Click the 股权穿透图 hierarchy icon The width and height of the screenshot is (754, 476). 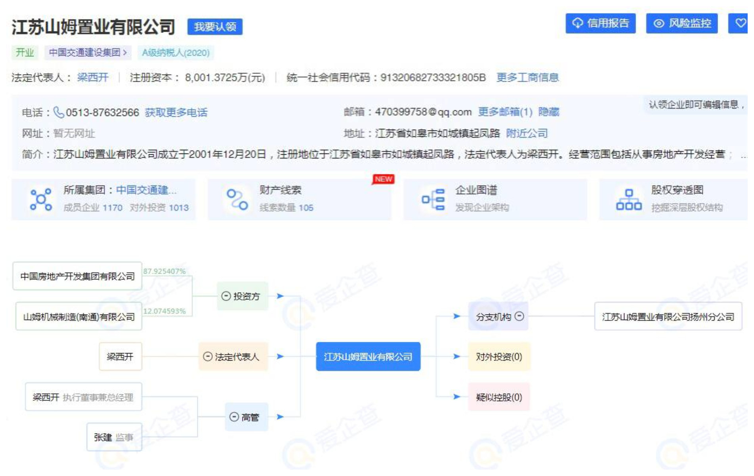[x=628, y=200]
